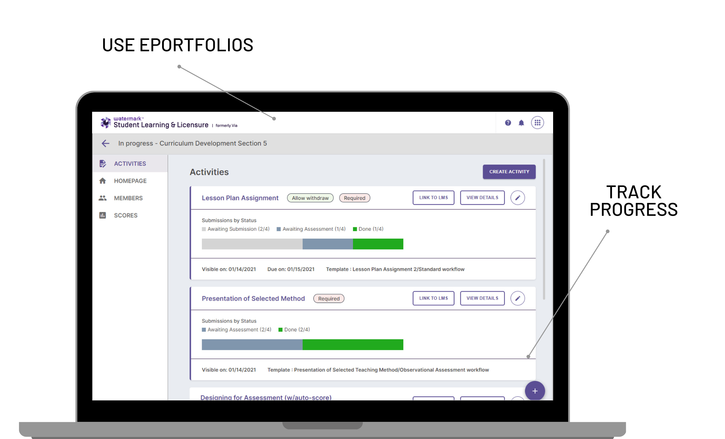Click the Awaiting Submission progress bar segment

[x=251, y=243]
